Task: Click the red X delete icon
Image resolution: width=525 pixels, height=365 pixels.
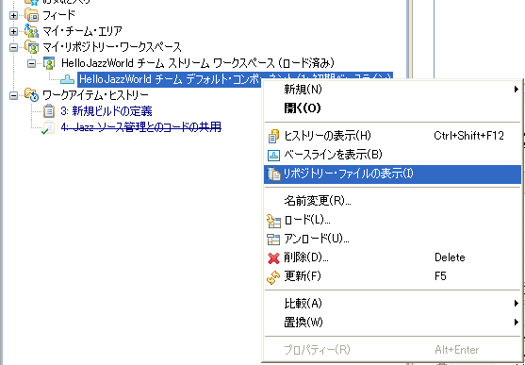Action: coord(273,258)
